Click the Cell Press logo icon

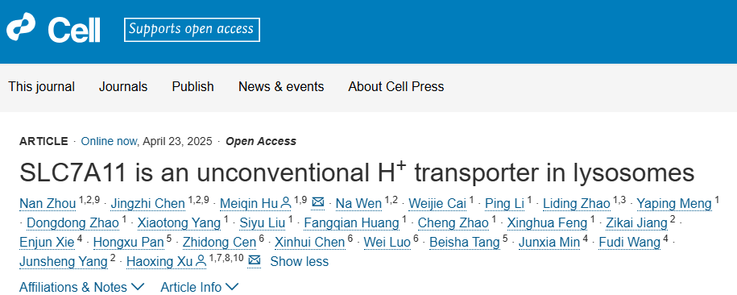(21, 27)
